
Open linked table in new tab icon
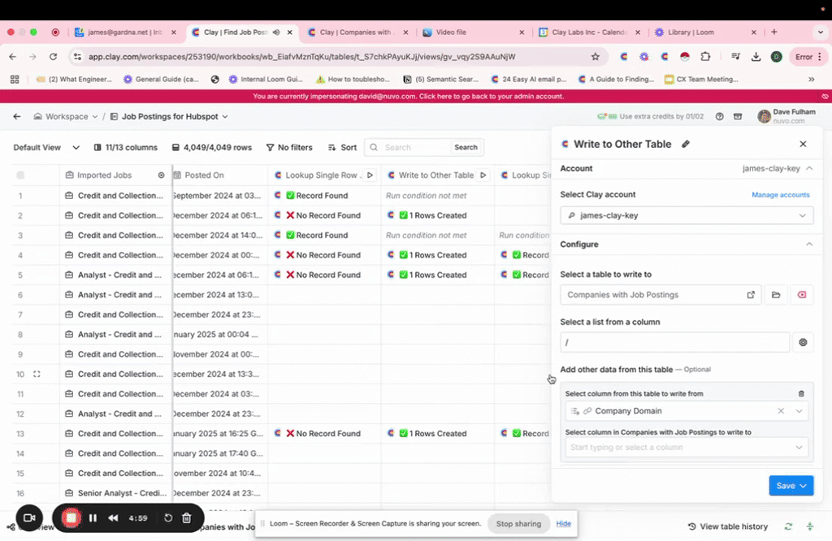(751, 295)
